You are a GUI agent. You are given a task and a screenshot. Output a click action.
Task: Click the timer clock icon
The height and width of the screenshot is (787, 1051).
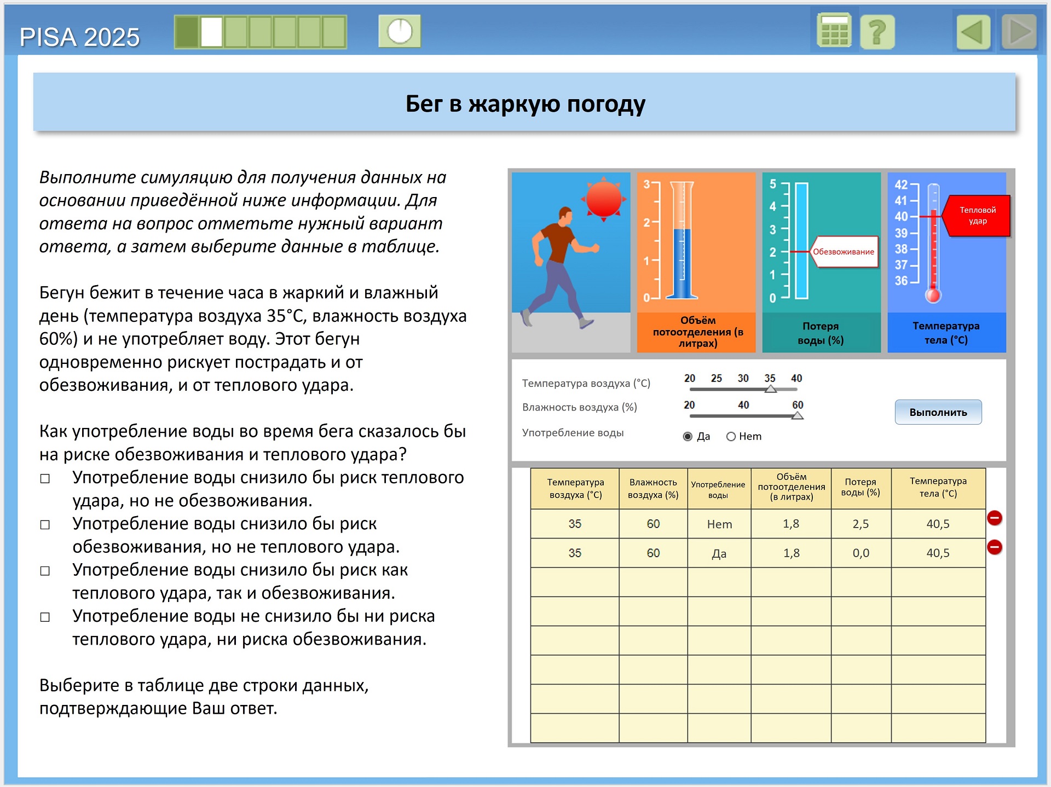[400, 31]
